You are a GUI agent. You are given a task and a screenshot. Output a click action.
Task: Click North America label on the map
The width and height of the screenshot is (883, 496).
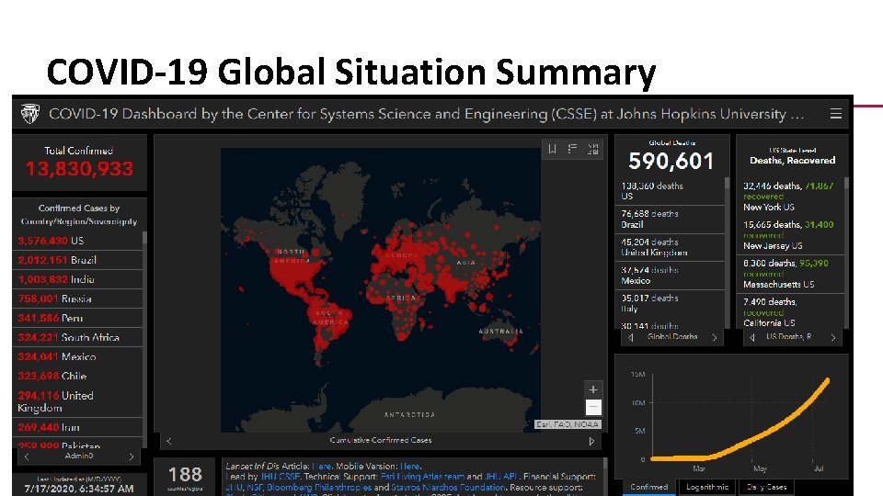(x=292, y=256)
